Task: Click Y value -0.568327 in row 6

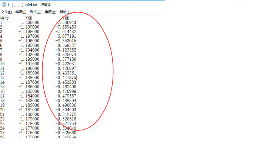Action: click(x=66, y=45)
